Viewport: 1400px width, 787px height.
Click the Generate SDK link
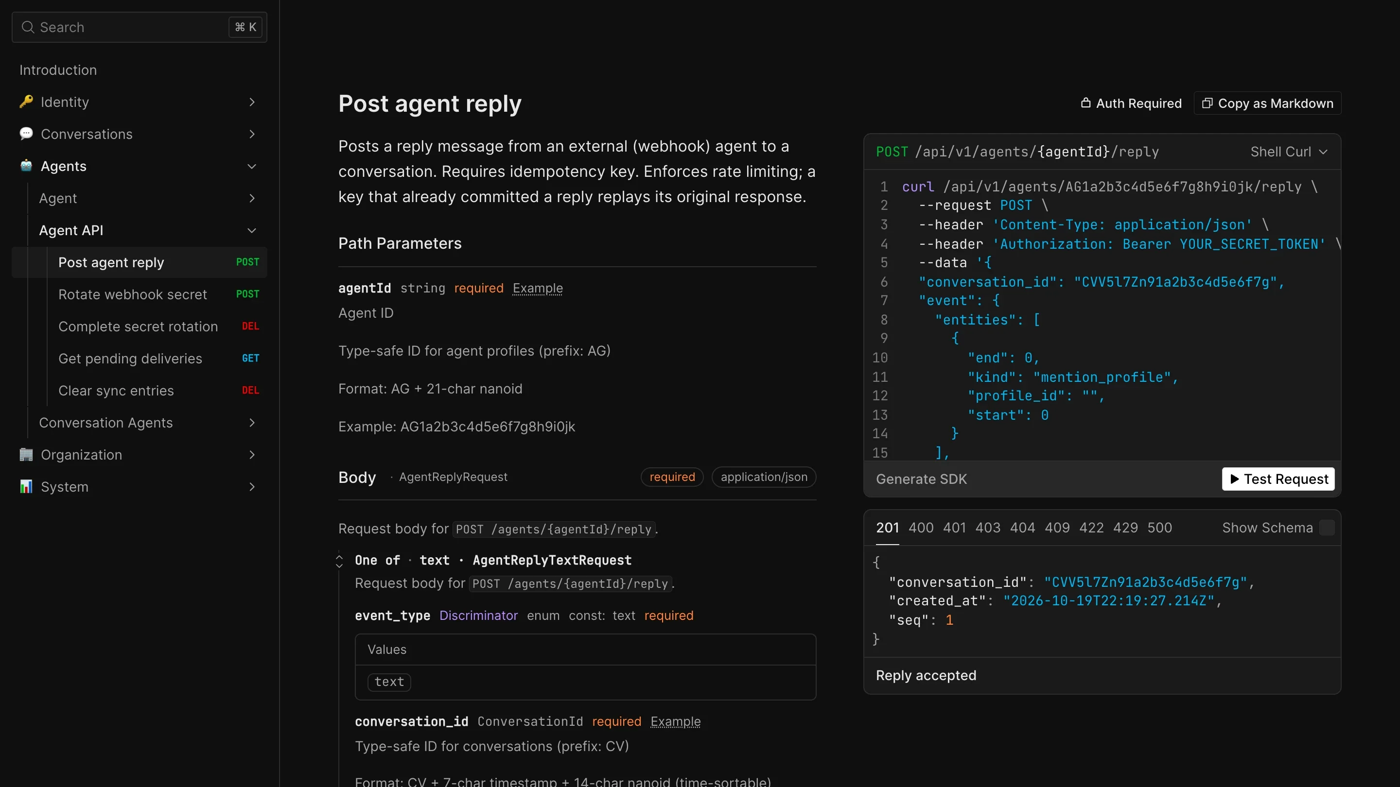[x=921, y=479]
